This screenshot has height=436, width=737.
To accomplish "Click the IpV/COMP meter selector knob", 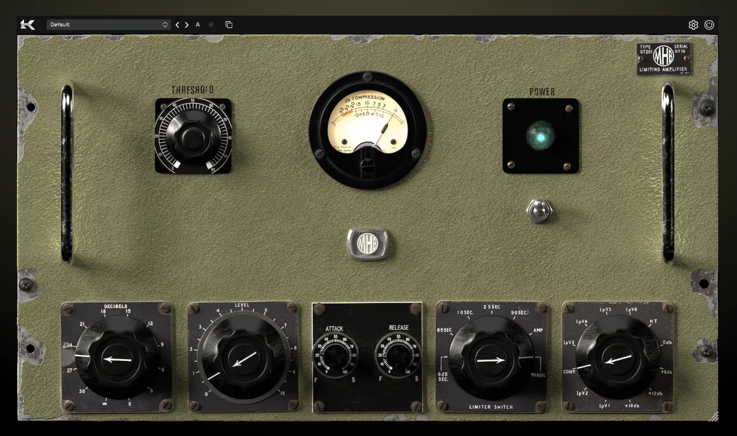I will (x=618, y=360).
